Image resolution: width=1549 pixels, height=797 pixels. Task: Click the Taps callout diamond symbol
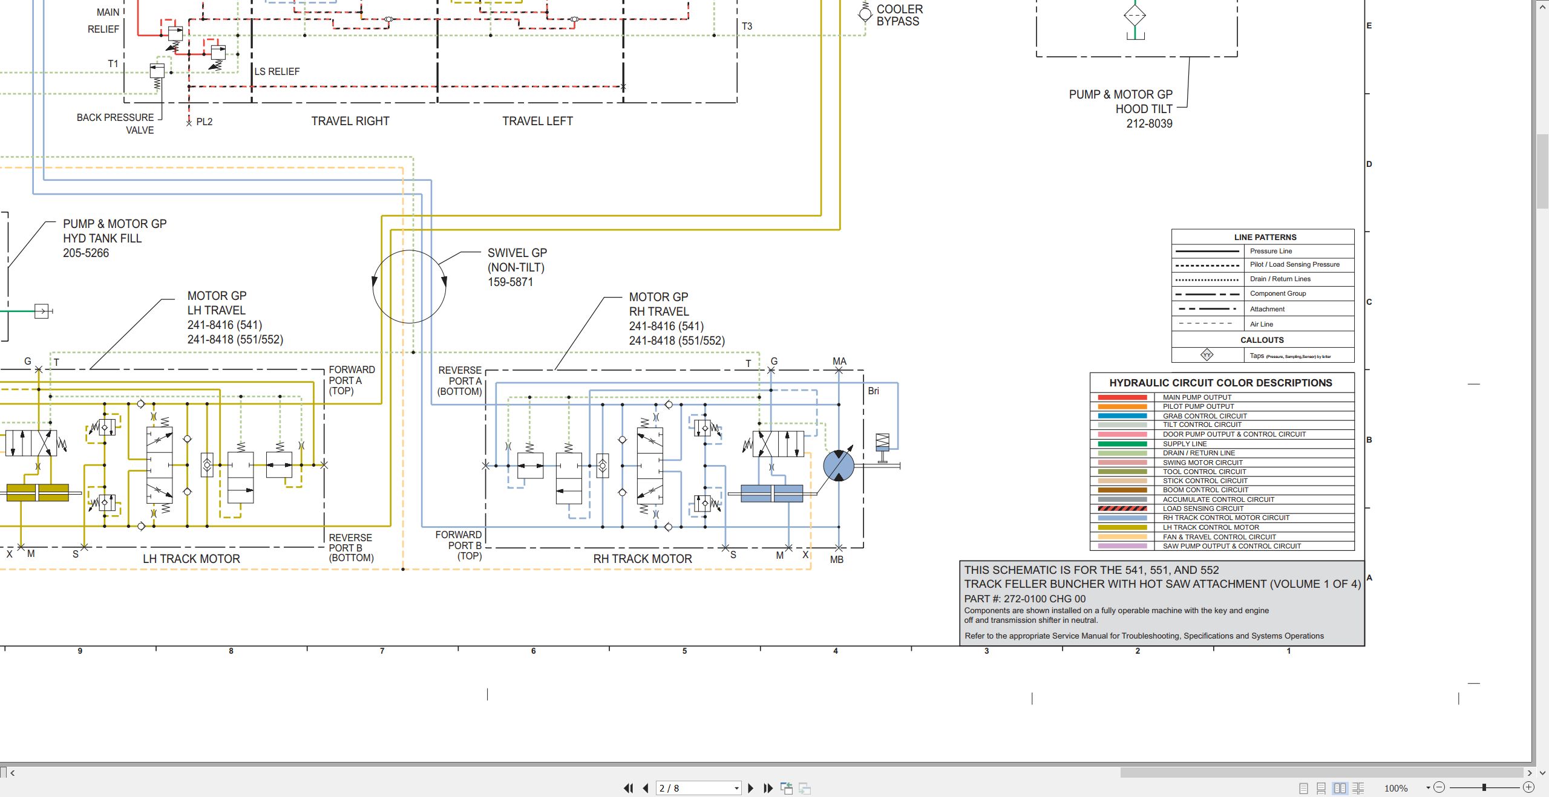point(1207,355)
